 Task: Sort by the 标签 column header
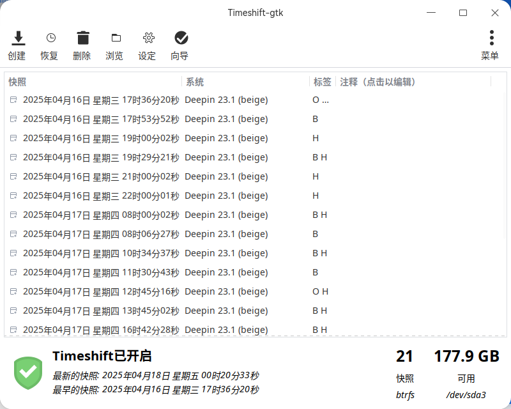pos(323,82)
